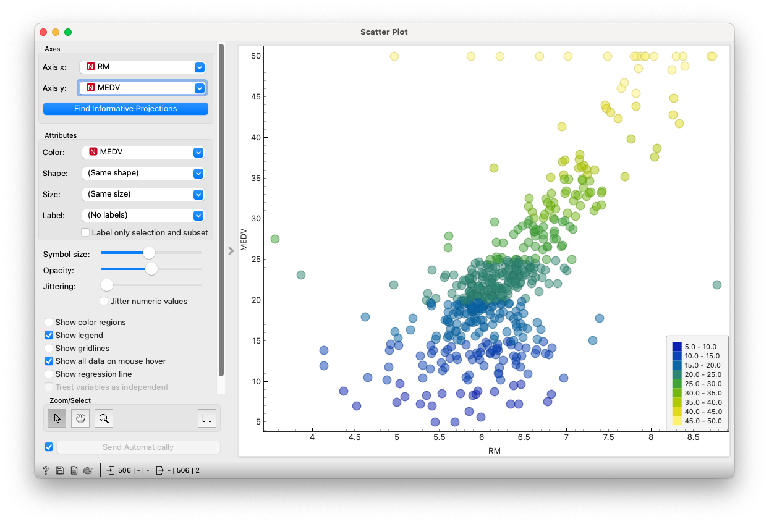Collapse the control panel with the chevron
This screenshot has width=769, height=524.
point(231,251)
